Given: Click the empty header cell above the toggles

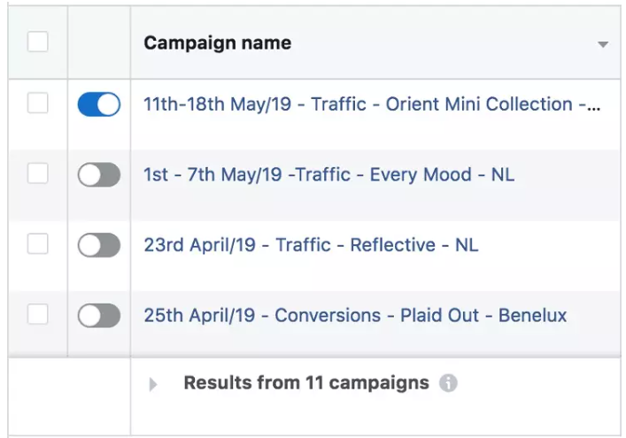Looking at the screenshot, I should click(x=98, y=42).
